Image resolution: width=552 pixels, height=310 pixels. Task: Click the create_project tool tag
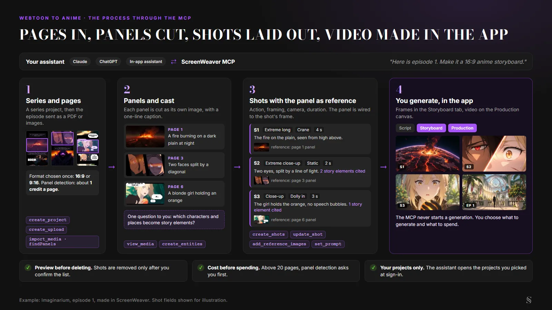coord(48,220)
